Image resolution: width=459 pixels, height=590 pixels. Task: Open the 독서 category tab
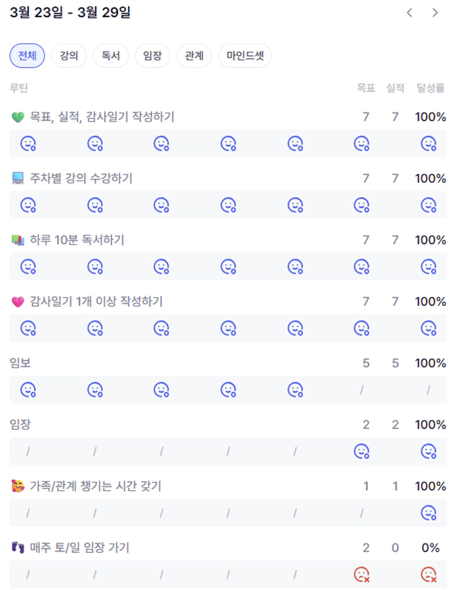point(110,56)
